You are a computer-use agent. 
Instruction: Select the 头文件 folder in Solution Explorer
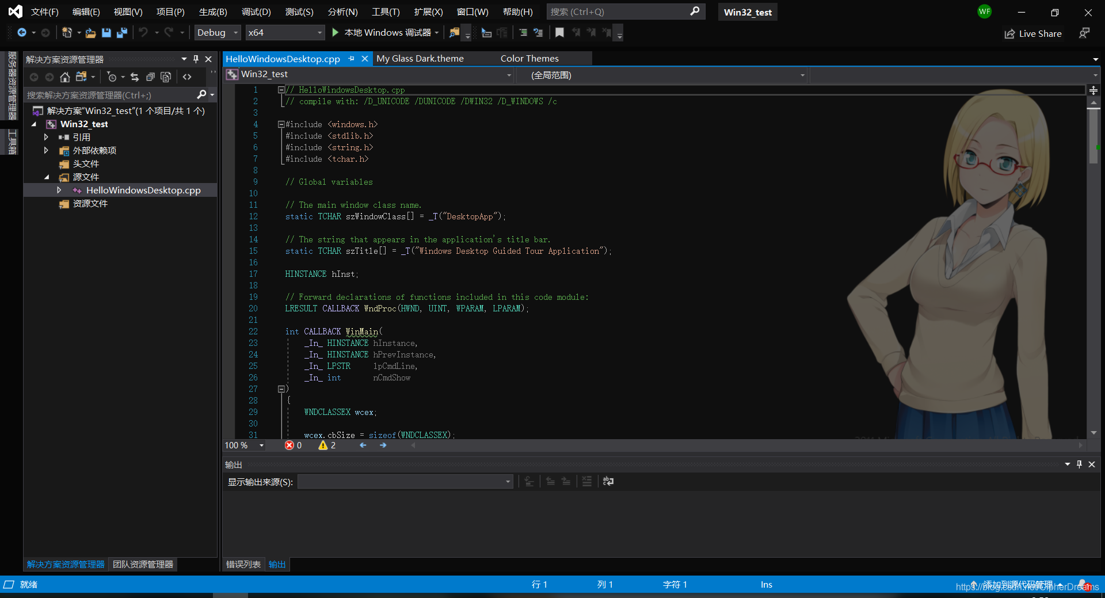pyautogui.click(x=86, y=164)
